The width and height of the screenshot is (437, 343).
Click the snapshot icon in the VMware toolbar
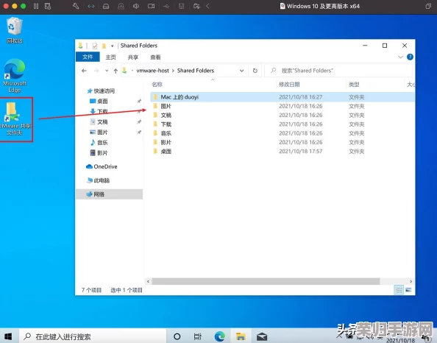pyautogui.click(x=48, y=6)
